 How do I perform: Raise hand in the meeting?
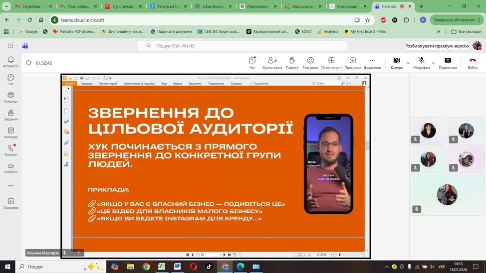[x=292, y=62]
